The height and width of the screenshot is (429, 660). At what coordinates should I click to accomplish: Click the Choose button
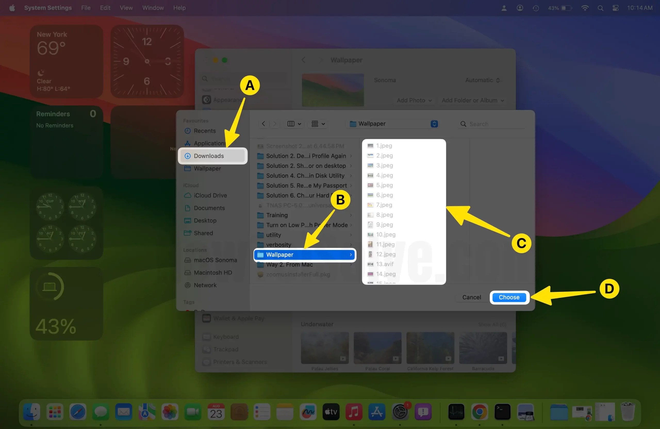(x=509, y=297)
